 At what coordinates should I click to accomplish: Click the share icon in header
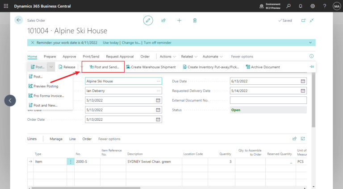[163, 20]
